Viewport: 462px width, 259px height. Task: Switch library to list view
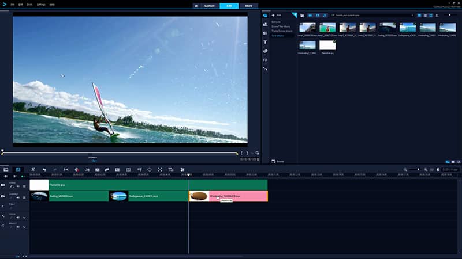(x=425, y=16)
